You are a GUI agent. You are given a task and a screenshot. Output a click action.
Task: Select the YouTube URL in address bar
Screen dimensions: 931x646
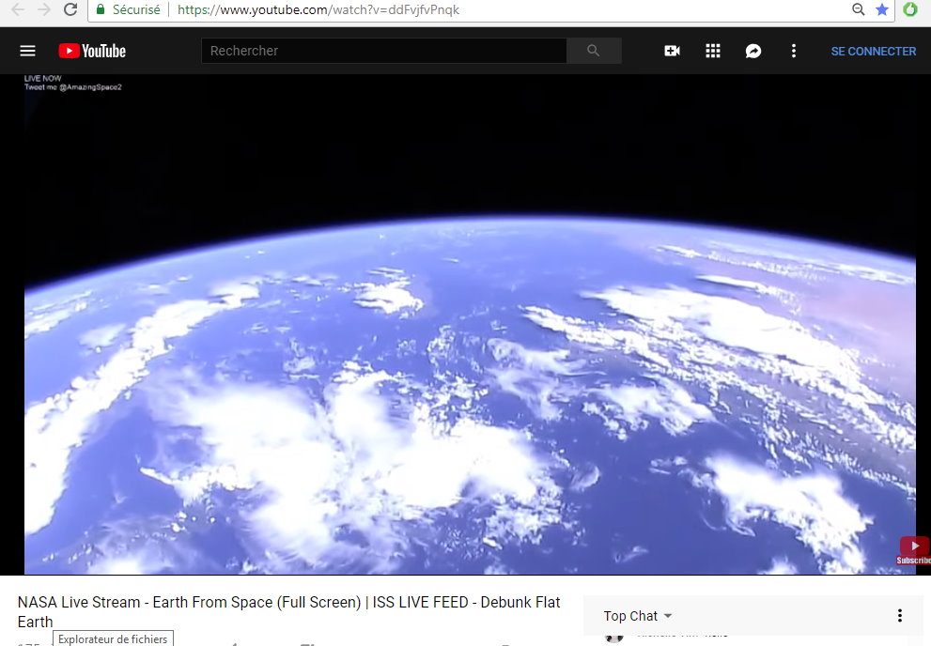click(318, 9)
